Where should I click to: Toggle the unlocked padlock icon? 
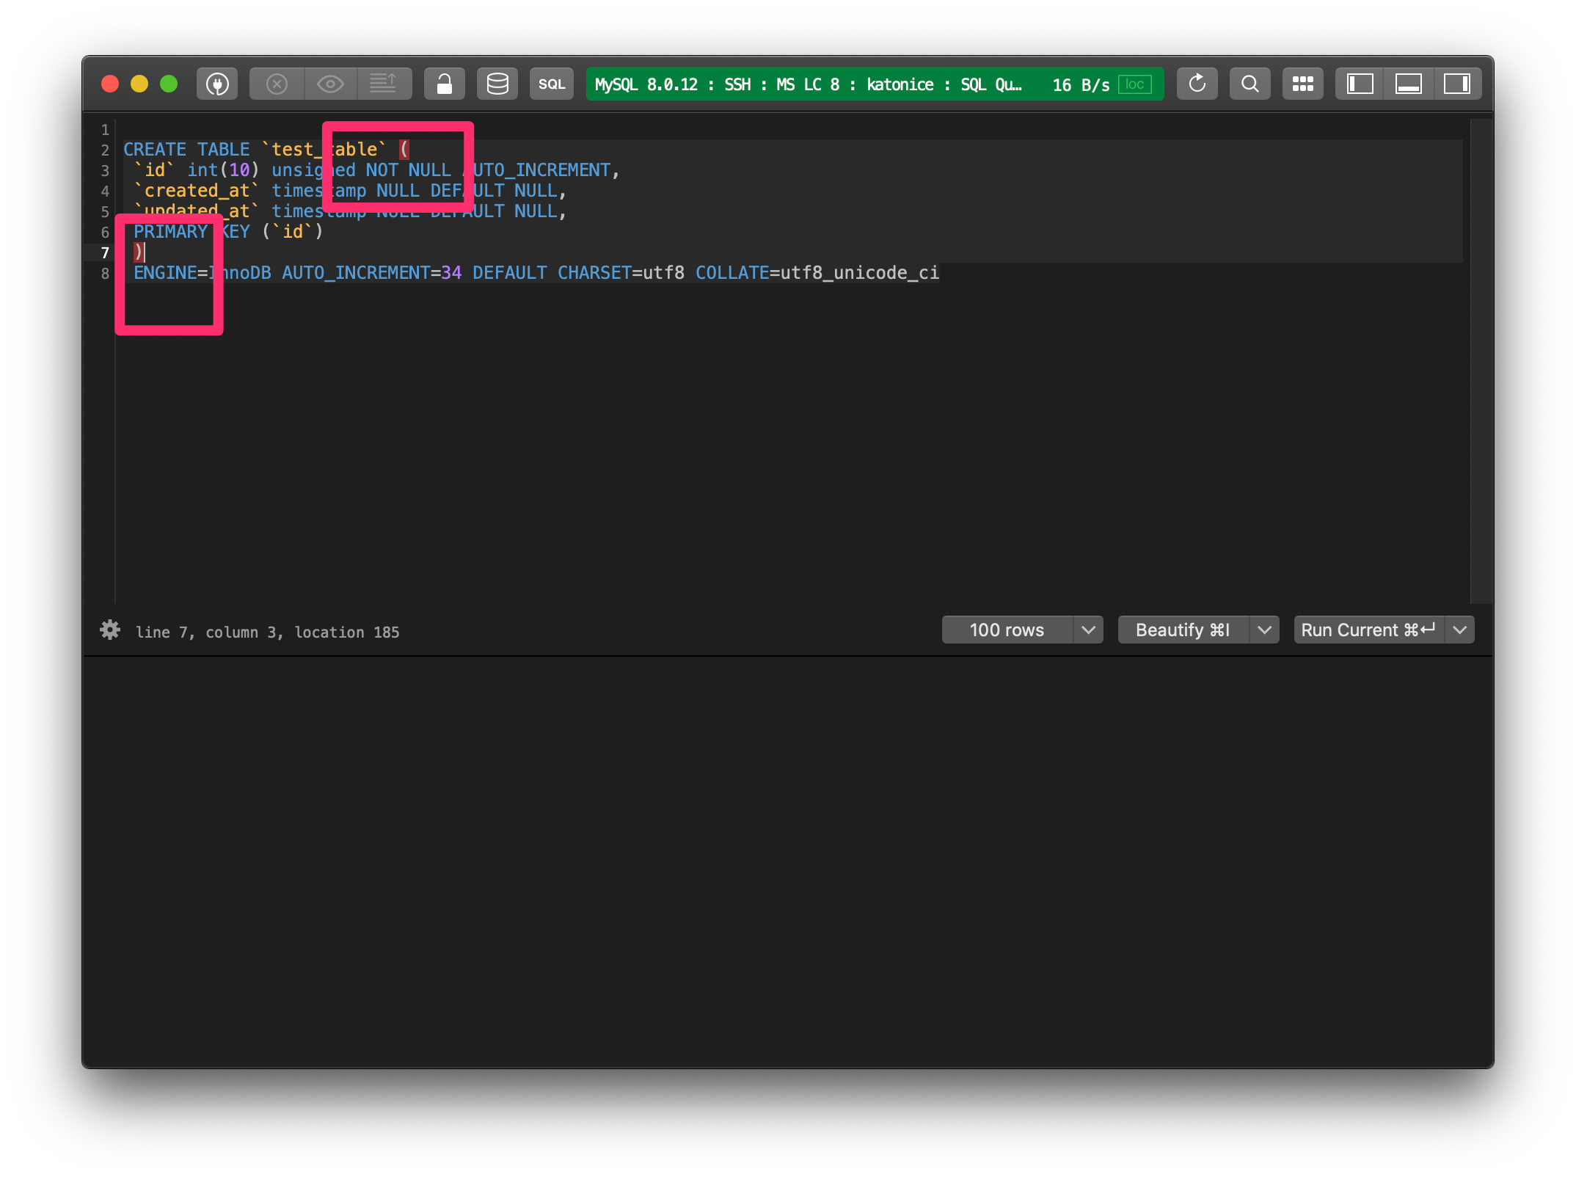pos(444,83)
